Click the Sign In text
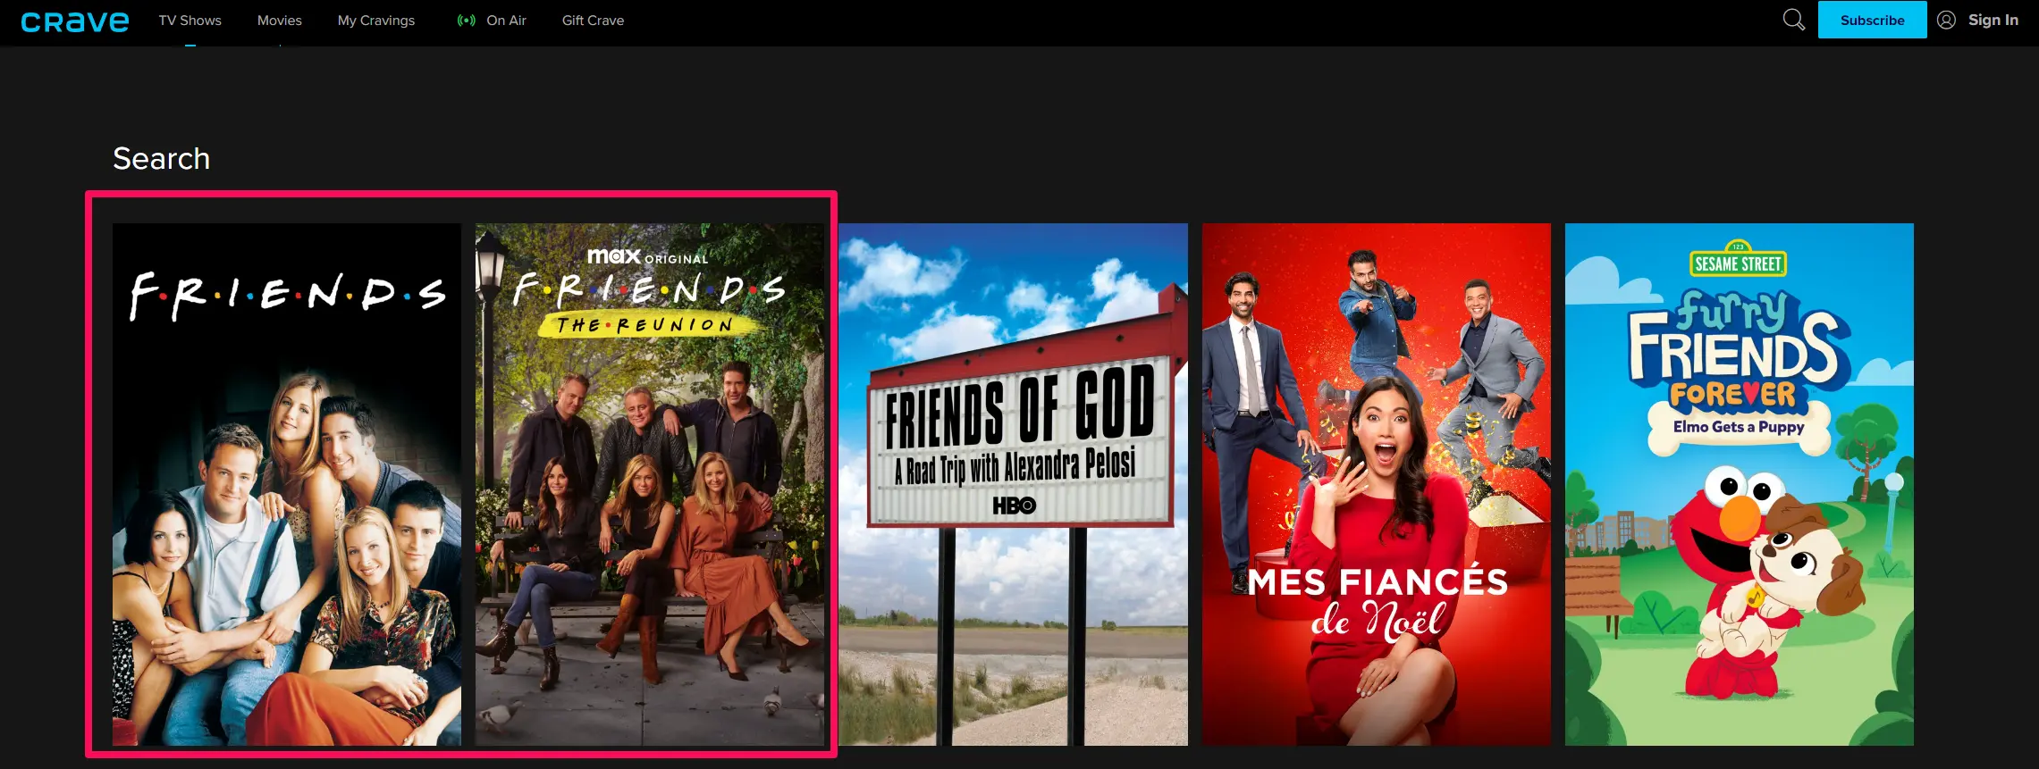The width and height of the screenshot is (2039, 769). pos(1993,20)
